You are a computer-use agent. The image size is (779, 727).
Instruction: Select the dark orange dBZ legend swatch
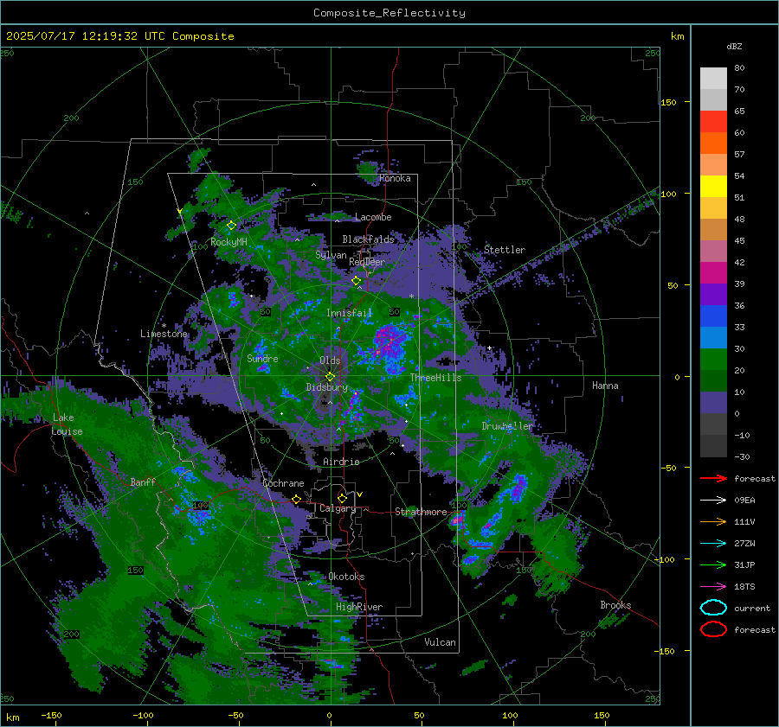713,143
